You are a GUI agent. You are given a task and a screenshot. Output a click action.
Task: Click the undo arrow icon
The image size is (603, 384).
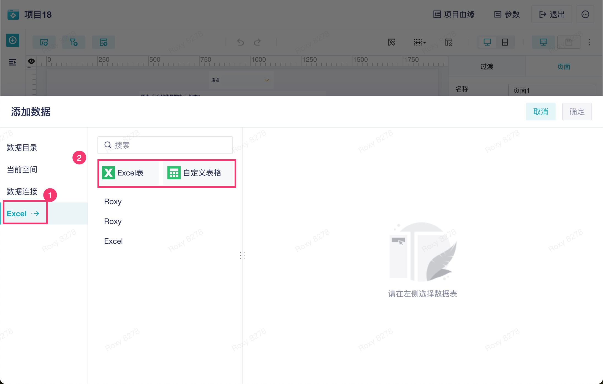(x=240, y=42)
